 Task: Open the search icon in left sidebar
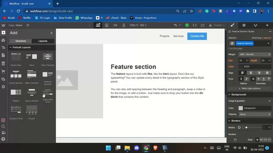click(x=3, y=127)
